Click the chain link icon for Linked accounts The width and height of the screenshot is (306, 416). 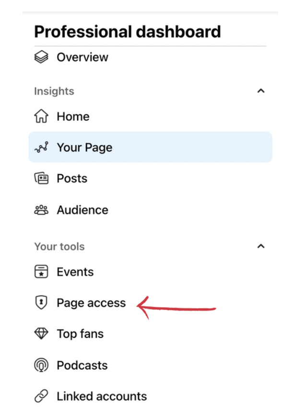41,396
